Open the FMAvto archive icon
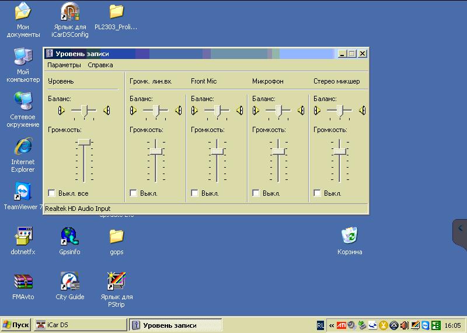467x333 pixels. pos(23,282)
